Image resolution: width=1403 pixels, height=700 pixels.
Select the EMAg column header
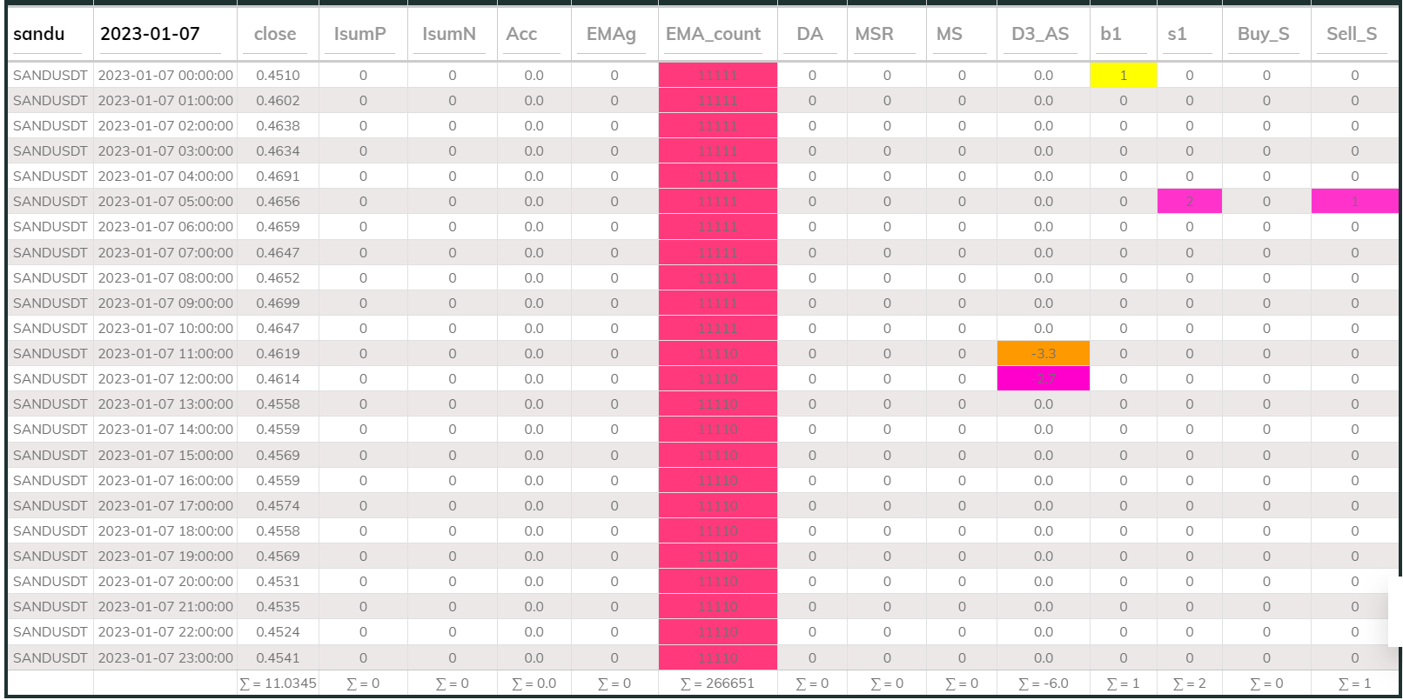(611, 34)
